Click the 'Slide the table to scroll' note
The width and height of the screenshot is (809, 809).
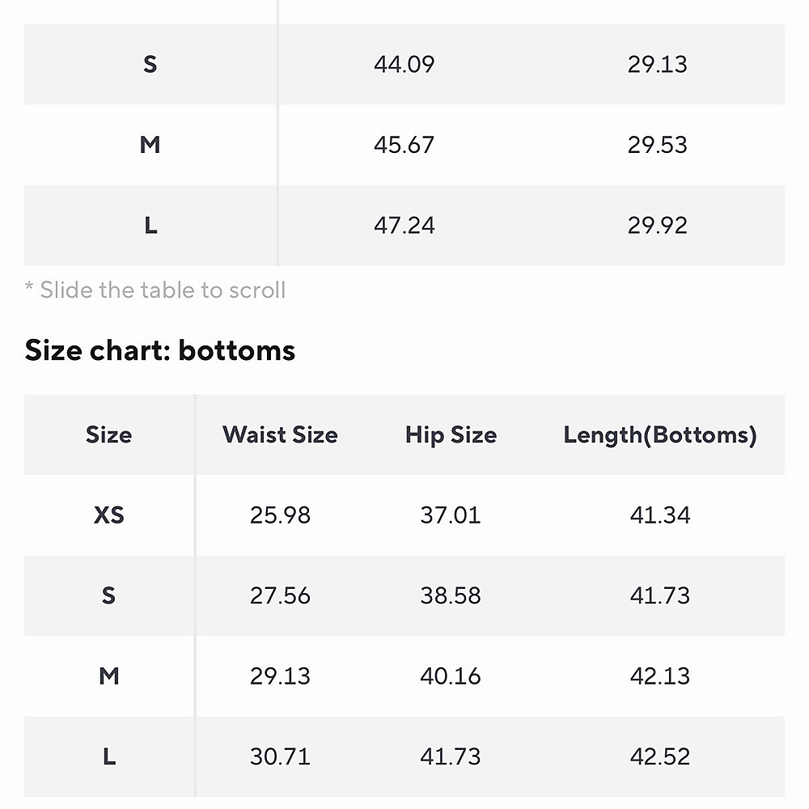pos(155,290)
